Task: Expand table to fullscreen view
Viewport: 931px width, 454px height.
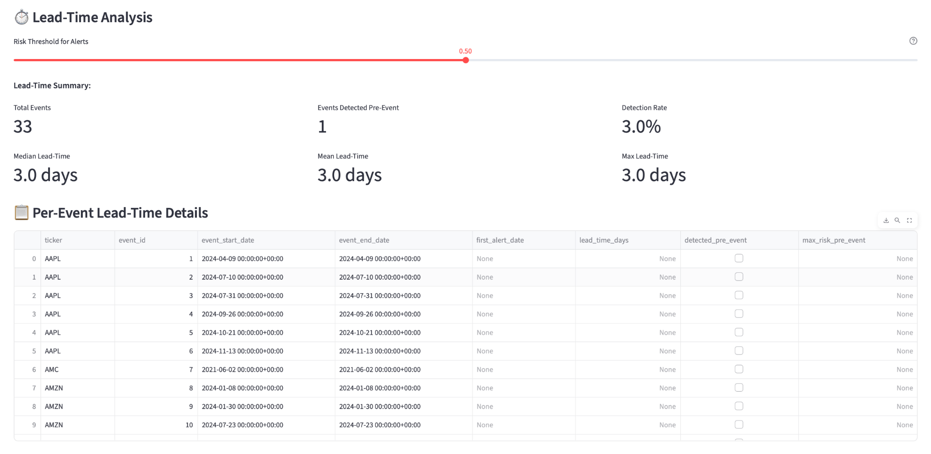Action: coord(909,221)
